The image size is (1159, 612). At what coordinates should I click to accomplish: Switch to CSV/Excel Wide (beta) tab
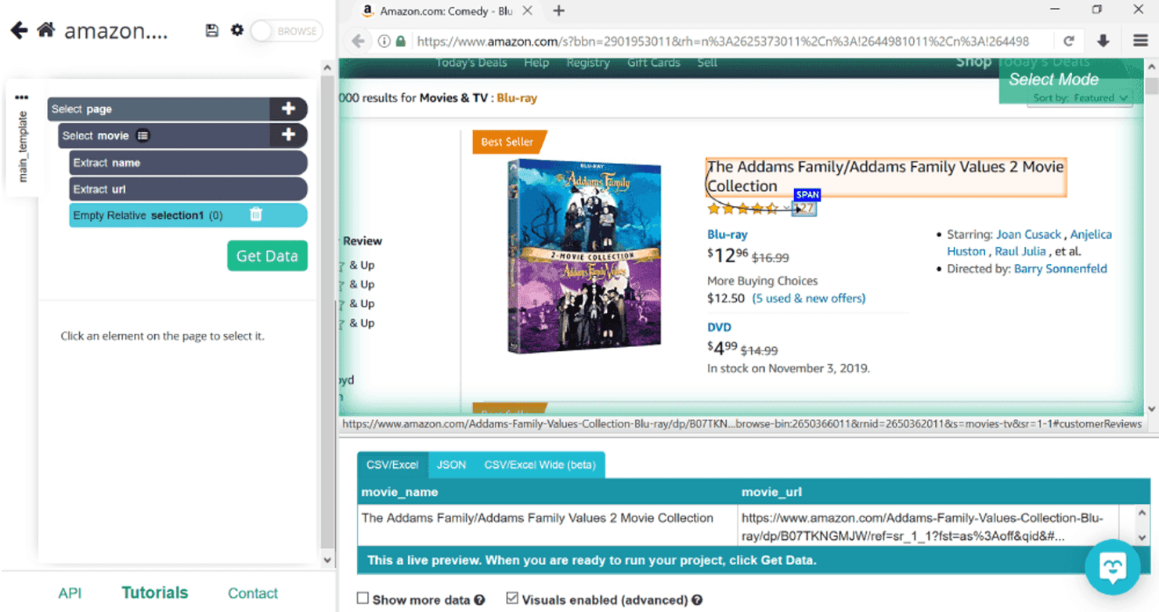540,465
